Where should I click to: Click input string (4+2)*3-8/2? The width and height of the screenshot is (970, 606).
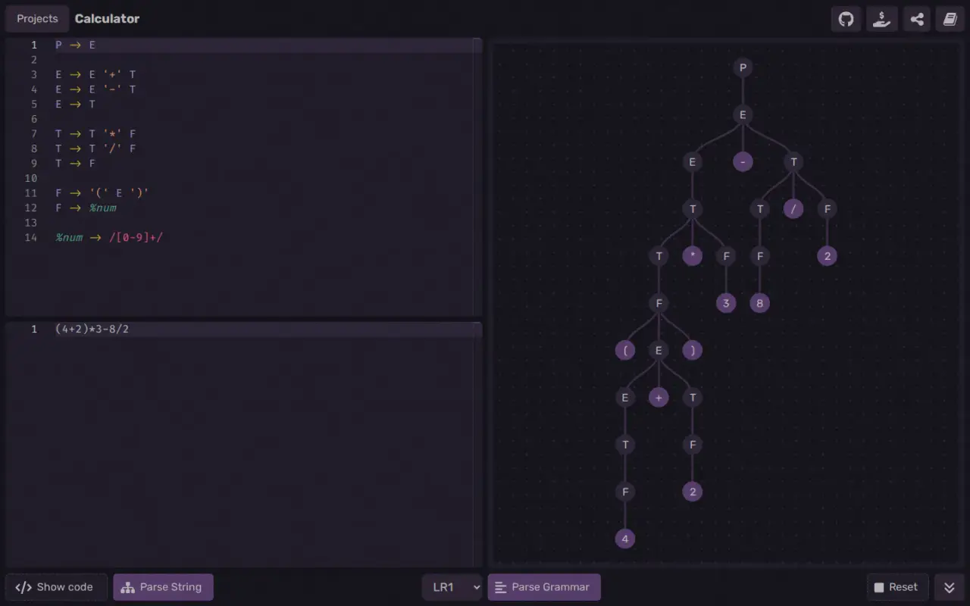[92, 330]
